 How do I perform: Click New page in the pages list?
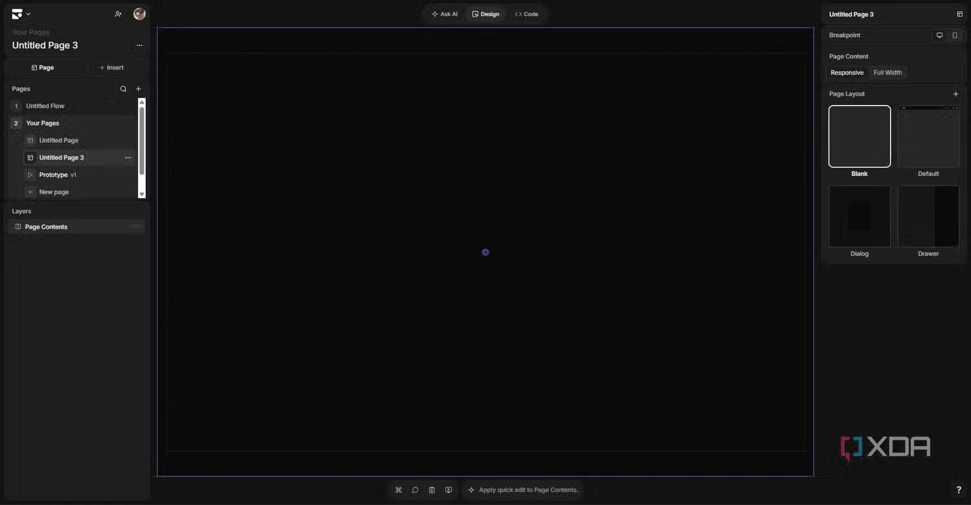pyautogui.click(x=80, y=192)
